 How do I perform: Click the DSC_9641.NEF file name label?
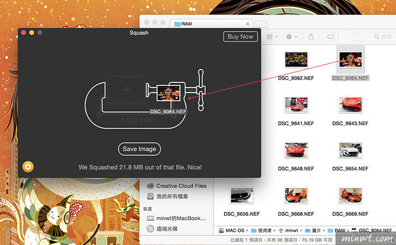click(296, 123)
